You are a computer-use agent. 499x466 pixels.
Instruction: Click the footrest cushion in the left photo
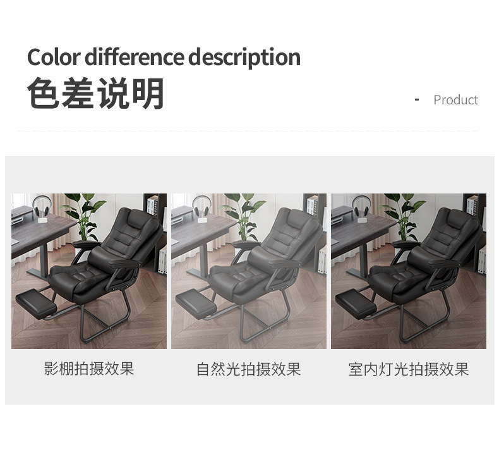36,304
